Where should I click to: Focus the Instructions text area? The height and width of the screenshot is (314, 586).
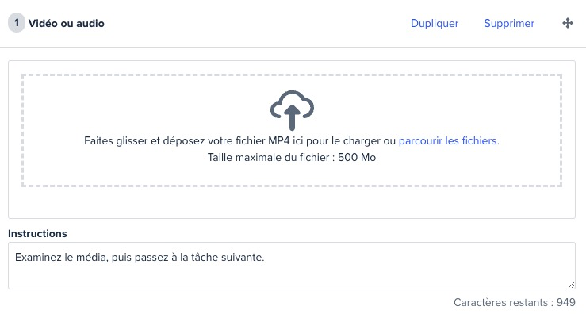tap(292, 266)
